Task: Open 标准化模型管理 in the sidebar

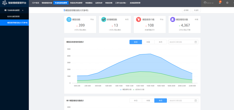Action: 14,17
